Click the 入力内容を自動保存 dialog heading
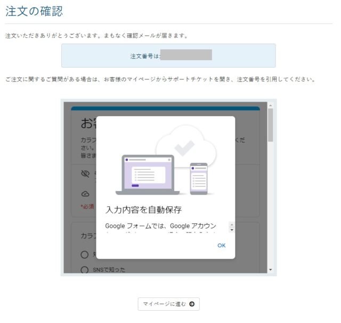Viewport: 341px width, 323px height. click(143, 210)
